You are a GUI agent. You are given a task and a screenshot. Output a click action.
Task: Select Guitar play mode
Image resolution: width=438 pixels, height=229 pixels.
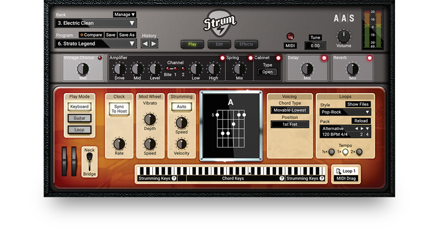[79, 118]
